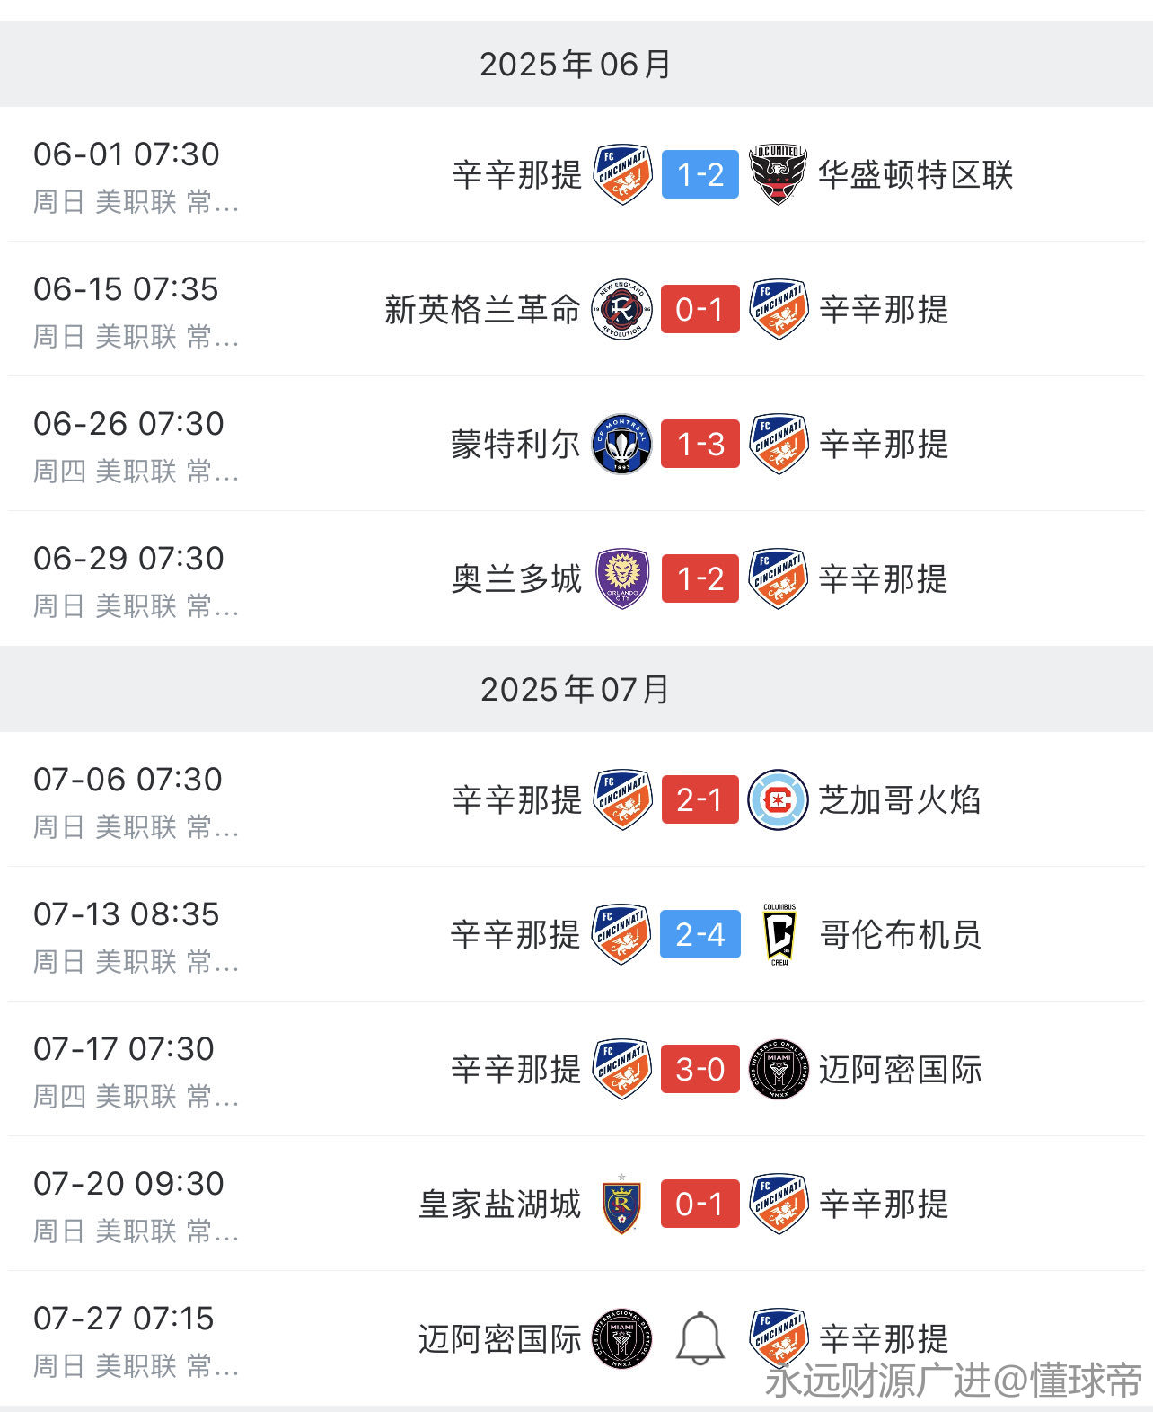Open the 1-3 score at 蒙特利尔
Viewport: 1153px width, 1412px height.
pyautogui.click(x=700, y=444)
